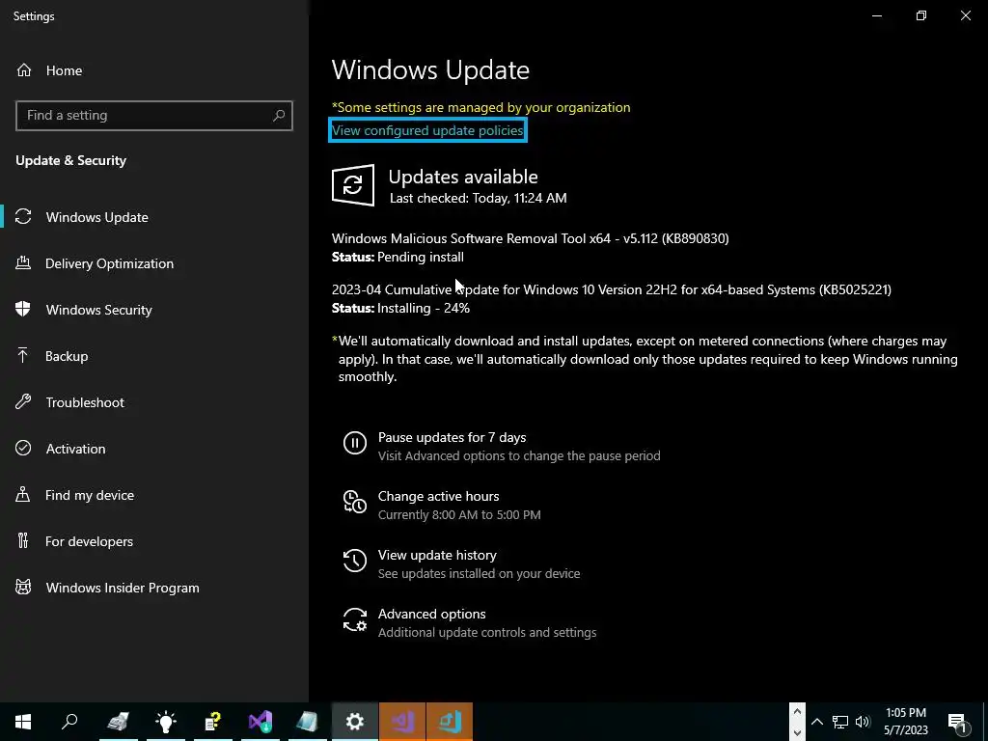This screenshot has width=988, height=741.
Task: Click the Windows Update sync icon in sidebar
Action: 23,217
